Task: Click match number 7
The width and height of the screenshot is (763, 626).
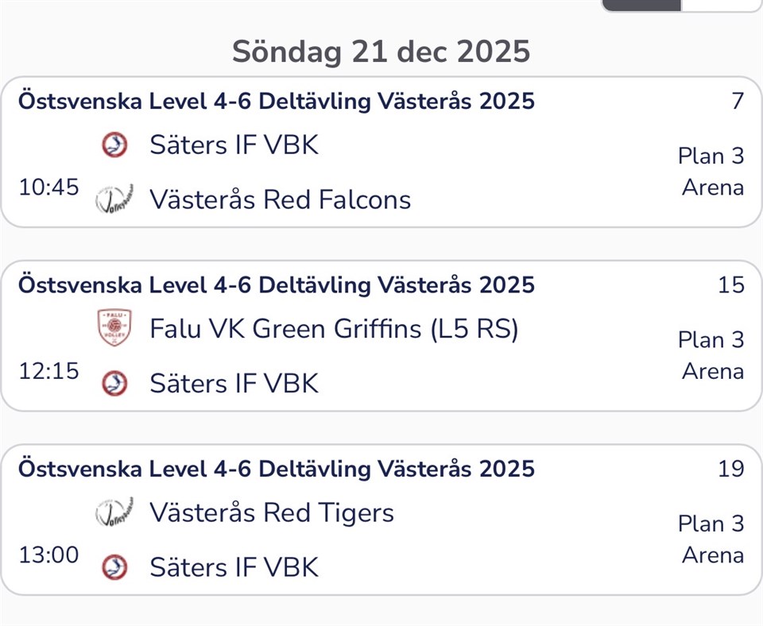Action: [738, 102]
